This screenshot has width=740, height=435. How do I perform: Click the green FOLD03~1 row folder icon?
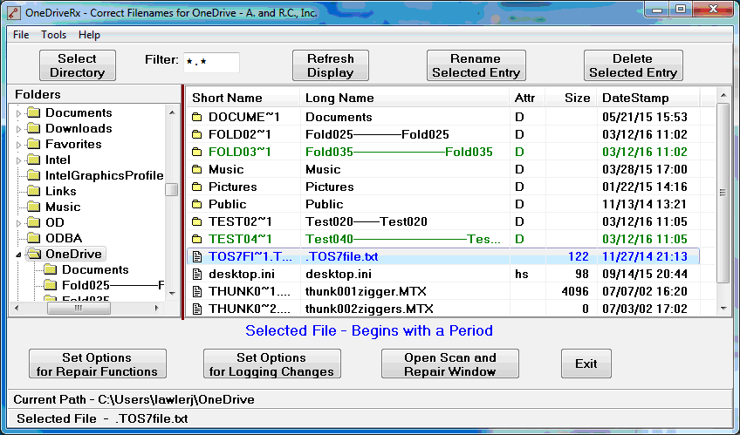197,152
